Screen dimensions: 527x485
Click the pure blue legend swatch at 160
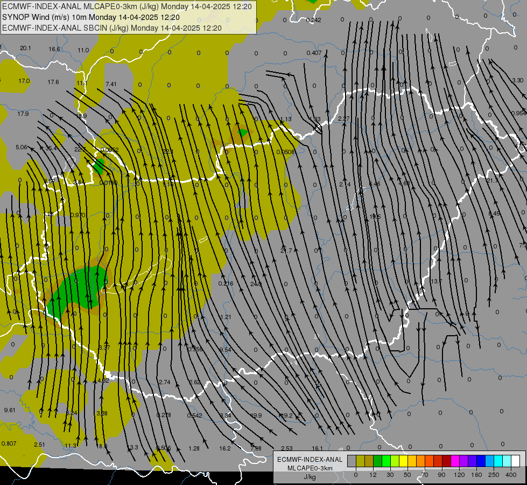(481, 461)
